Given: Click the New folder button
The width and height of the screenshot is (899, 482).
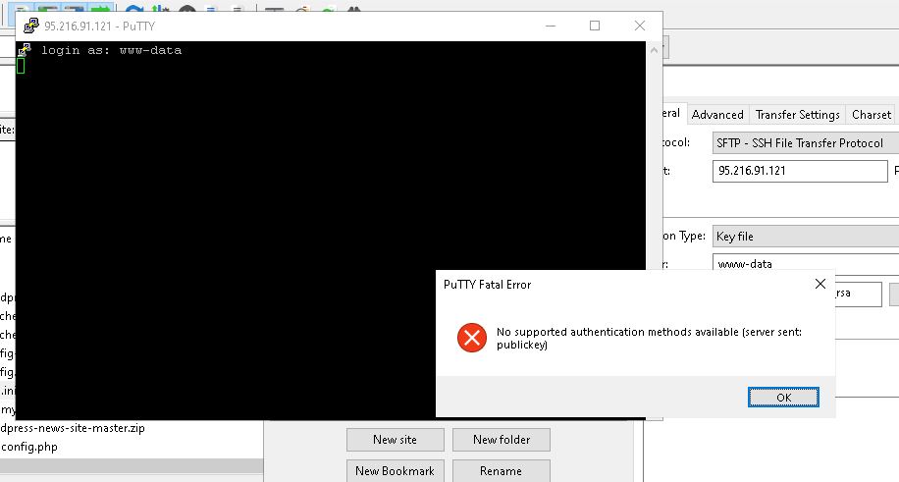Looking at the screenshot, I should point(501,440).
